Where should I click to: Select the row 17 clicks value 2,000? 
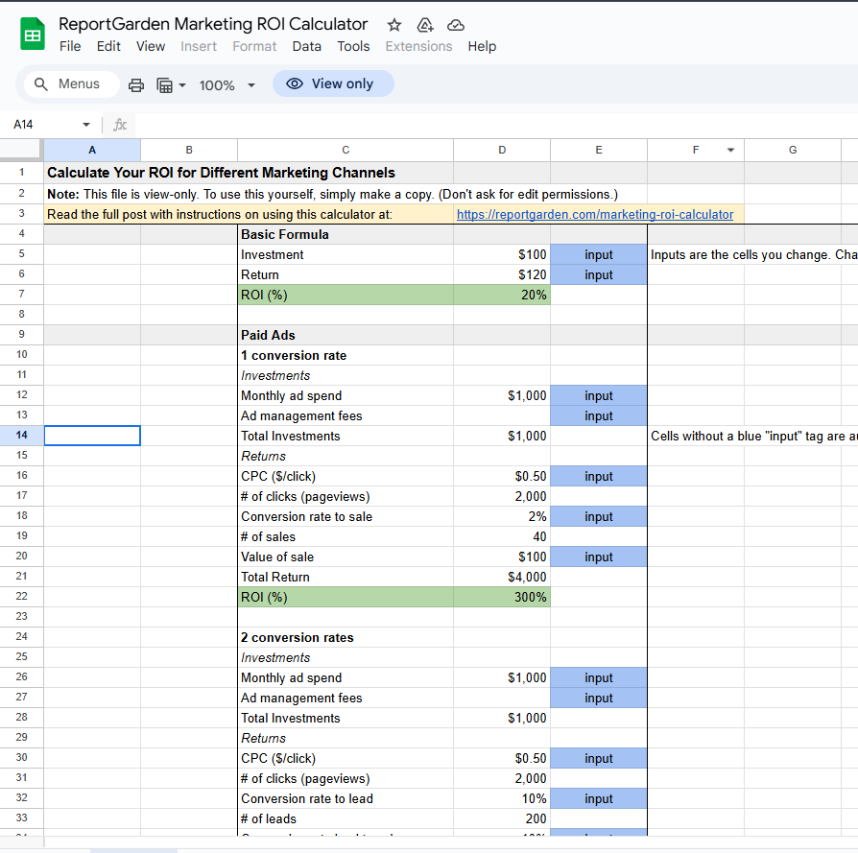point(502,496)
